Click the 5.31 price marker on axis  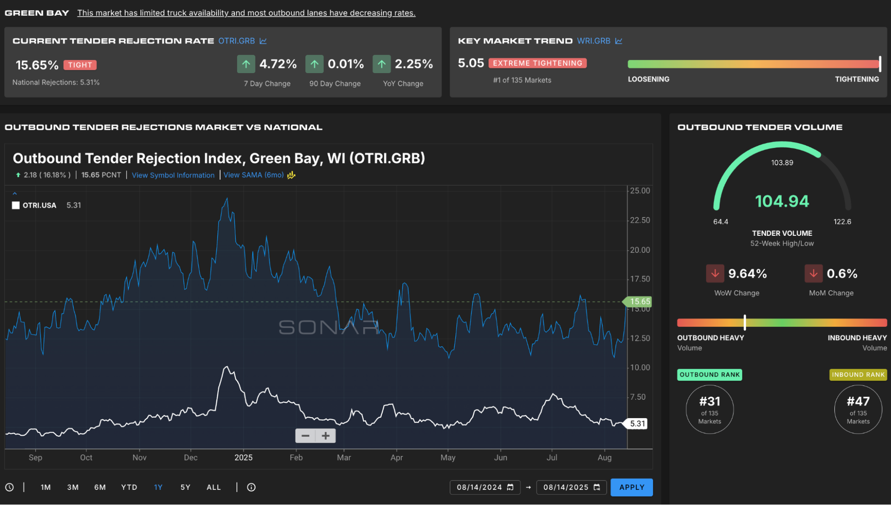point(635,424)
